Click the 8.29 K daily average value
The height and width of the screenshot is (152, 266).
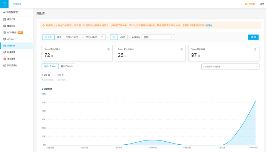tap(46, 75)
